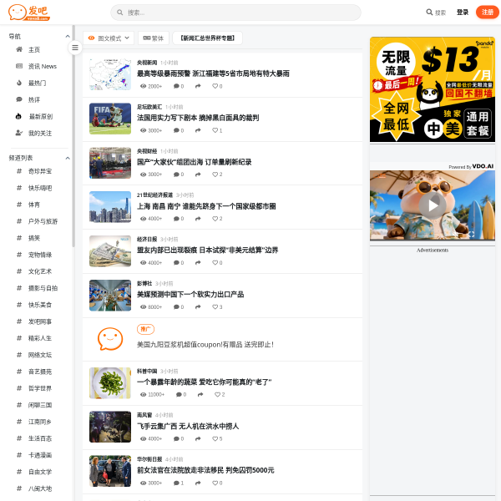Open the 奇珍异宝 channel
The width and height of the screenshot is (501, 501).
pos(40,171)
